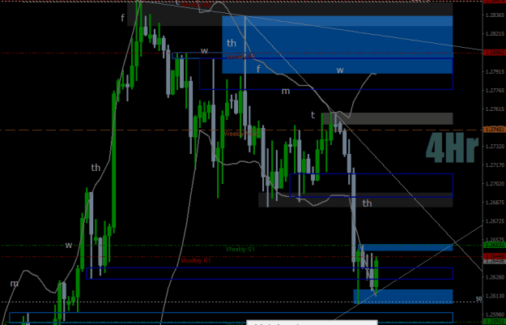Click the 50 label on the dotted line
This screenshot has height=325, width=506.
[479, 299]
